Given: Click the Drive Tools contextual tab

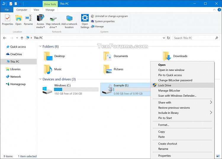Looking at the screenshot, I should 50,4.
